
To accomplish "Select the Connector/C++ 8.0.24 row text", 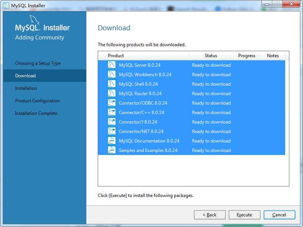I will pos(141,113).
